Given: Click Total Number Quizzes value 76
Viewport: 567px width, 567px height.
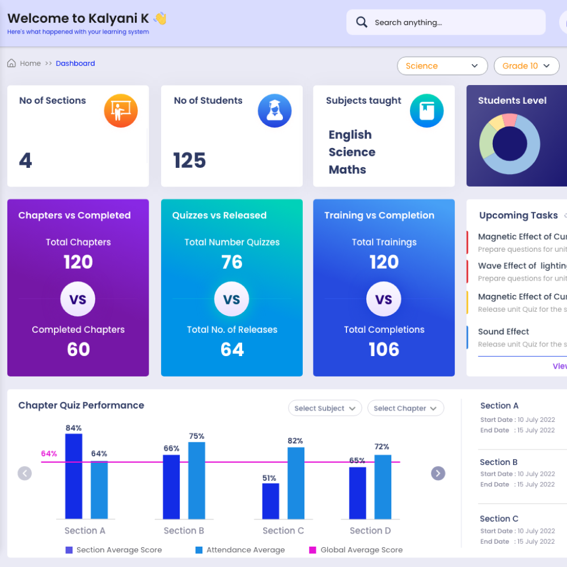Looking at the screenshot, I should [x=232, y=262].
